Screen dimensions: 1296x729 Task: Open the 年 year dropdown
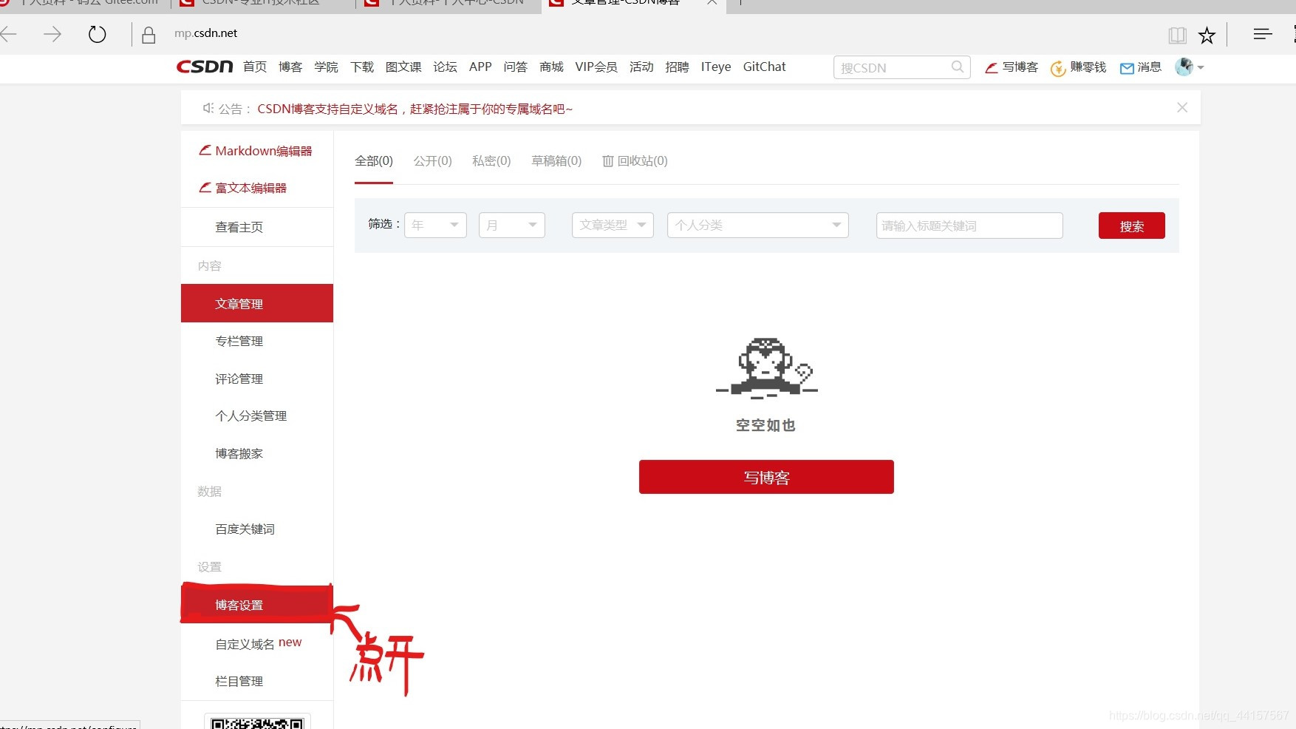(x=435, y=225)
